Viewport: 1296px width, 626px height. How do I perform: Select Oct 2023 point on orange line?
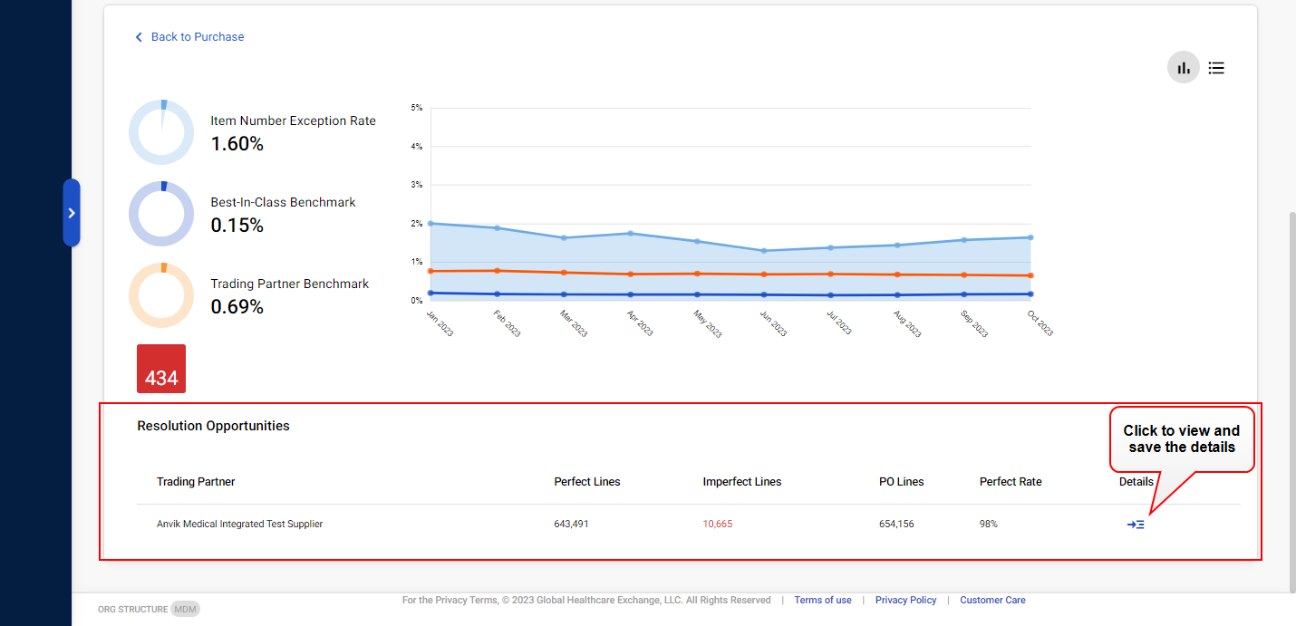coord(1031,275)
